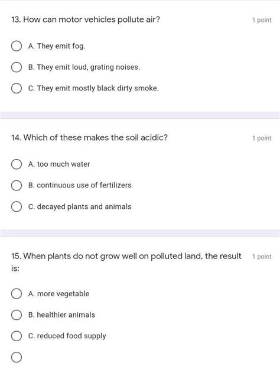Click the 'decayed plants and animals' answer text

[x=84, y=206]
